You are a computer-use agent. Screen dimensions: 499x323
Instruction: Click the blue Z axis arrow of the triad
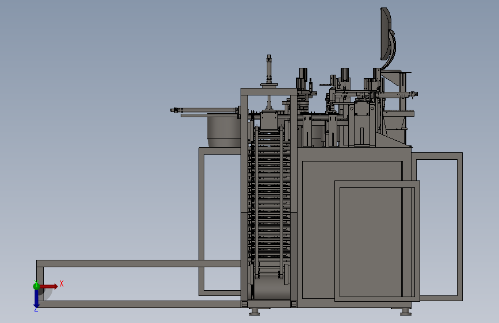(x=36, y=299)
